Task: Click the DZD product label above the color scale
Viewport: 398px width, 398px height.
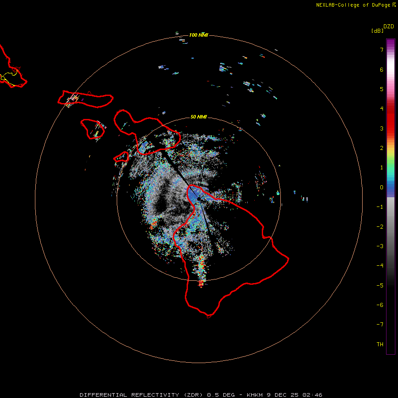Action: coord(389,27)
